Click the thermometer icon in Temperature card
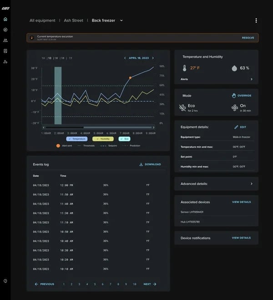This screenshot has height=300, width=273. click(184, 68)
